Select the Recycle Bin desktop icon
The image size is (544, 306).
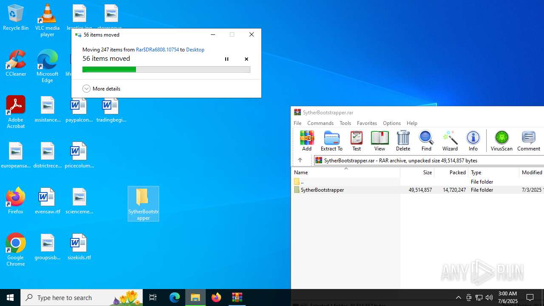click(x=16, y=18)
